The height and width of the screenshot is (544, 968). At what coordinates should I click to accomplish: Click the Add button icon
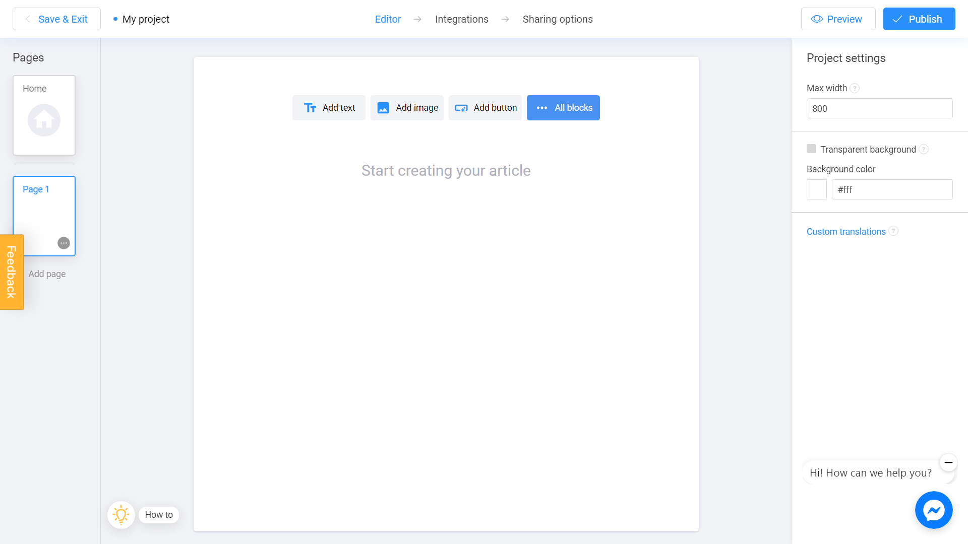click(462, 108)
